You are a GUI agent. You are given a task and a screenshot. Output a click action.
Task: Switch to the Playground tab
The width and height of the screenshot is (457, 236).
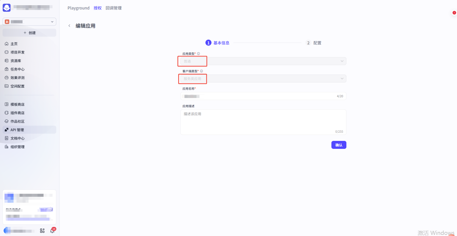(x=79, y=8)
